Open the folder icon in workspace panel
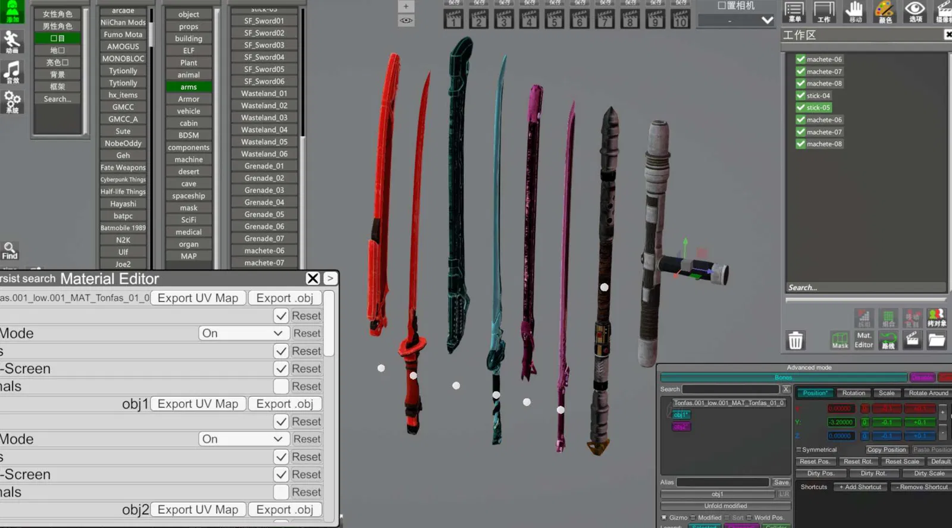Screen dimensions: 952x528 click(936, 340)
